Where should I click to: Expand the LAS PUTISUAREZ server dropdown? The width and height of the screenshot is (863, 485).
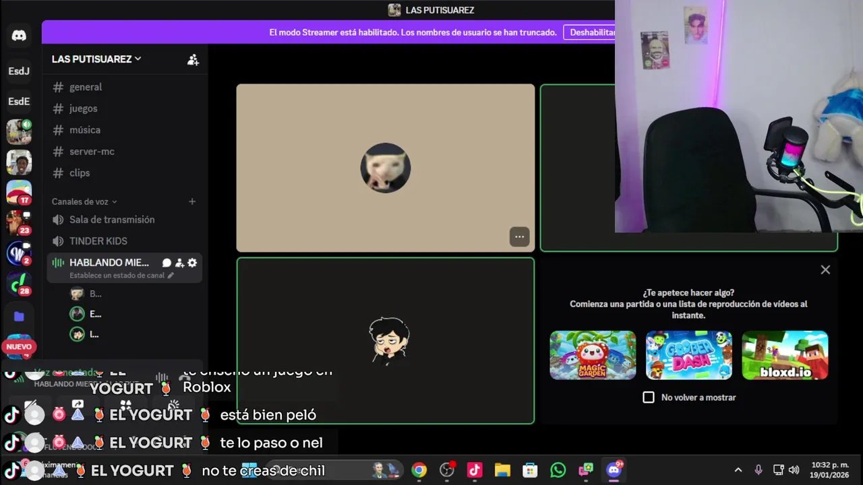pyautogui.click(x=96, y=59)
